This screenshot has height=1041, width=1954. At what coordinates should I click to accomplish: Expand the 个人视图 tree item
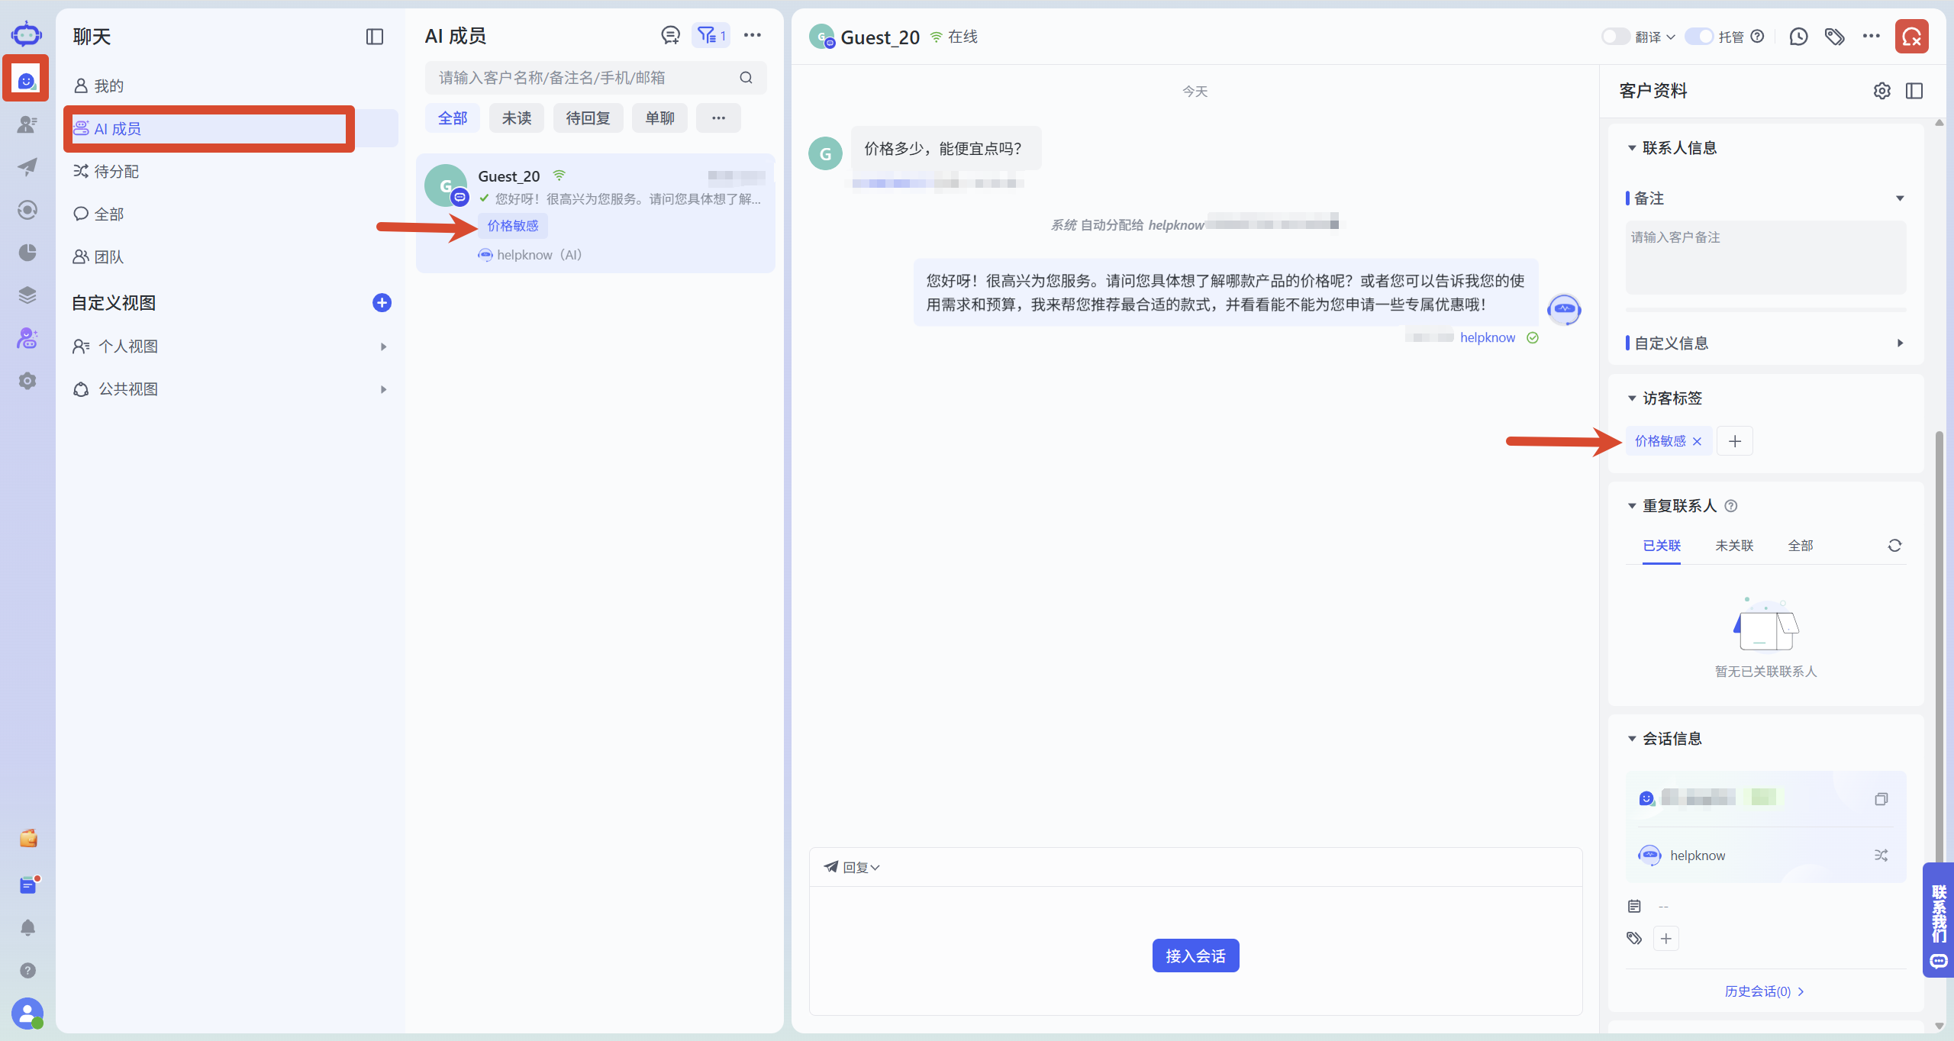click(383, 346)
